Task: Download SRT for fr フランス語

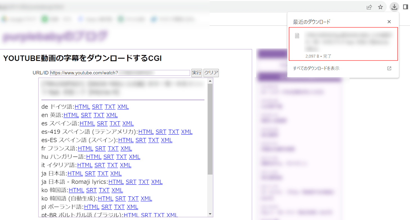Action: point(101,148)
